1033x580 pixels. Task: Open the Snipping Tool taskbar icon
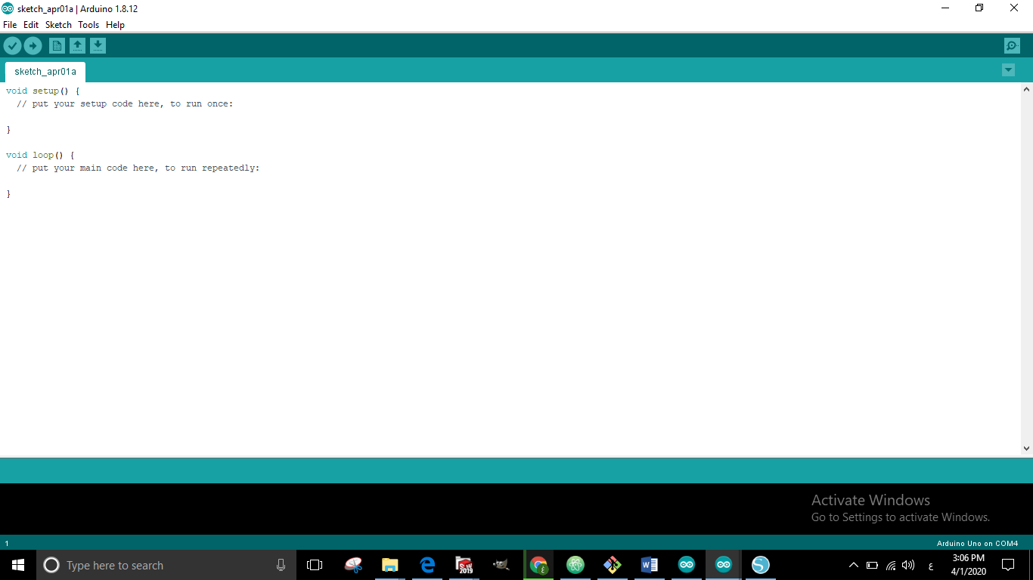pos(353,565)
